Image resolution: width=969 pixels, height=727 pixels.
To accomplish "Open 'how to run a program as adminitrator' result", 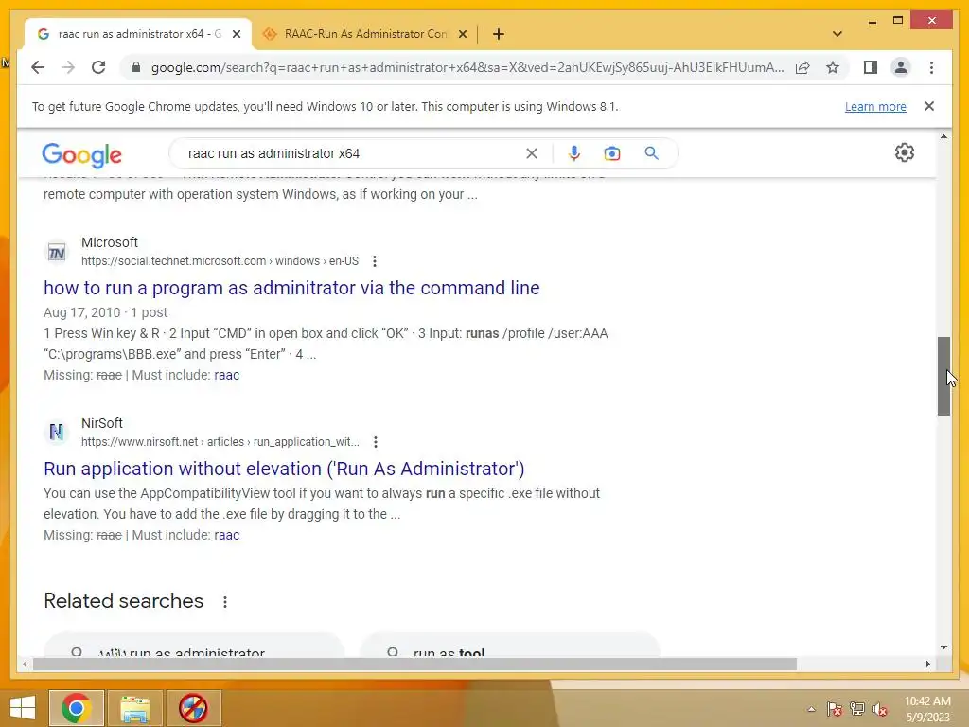I will pyautogui.click(x=291, y=288).
